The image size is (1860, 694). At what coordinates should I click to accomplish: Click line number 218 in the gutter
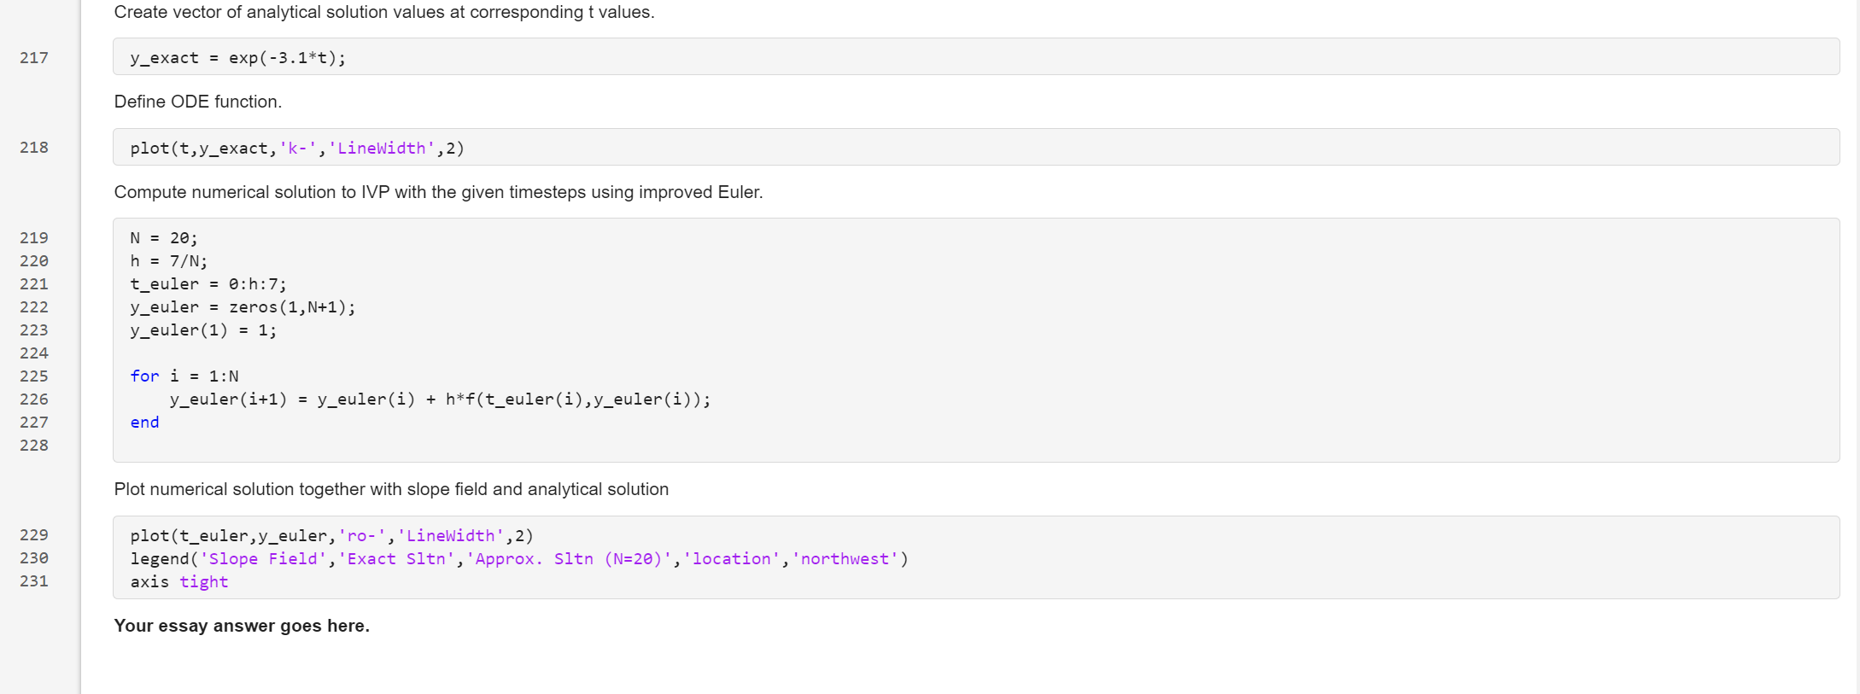pos(34,148)
